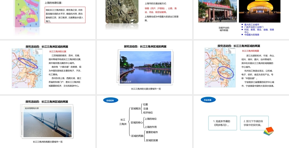The height and width of the screenshot is (148, 289).
Task: Select the caption 功能齐全的城市职能
Action: pyautogui.click(x=224, y=29)
